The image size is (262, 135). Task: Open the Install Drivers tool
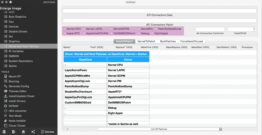17,101
